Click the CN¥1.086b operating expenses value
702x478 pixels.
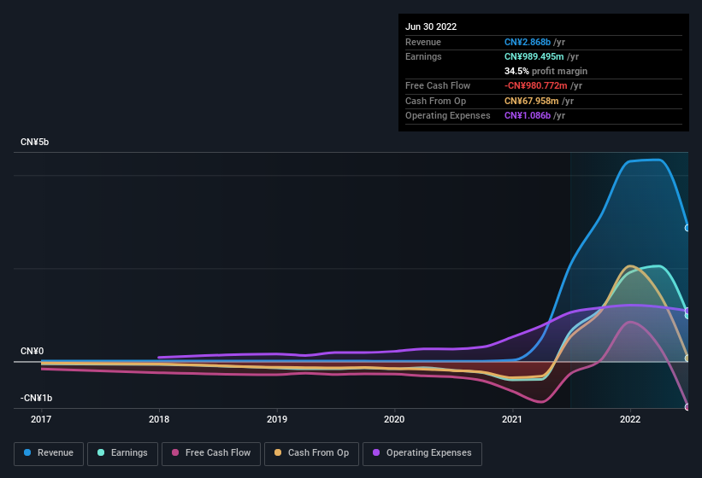[x=528, y=115]
